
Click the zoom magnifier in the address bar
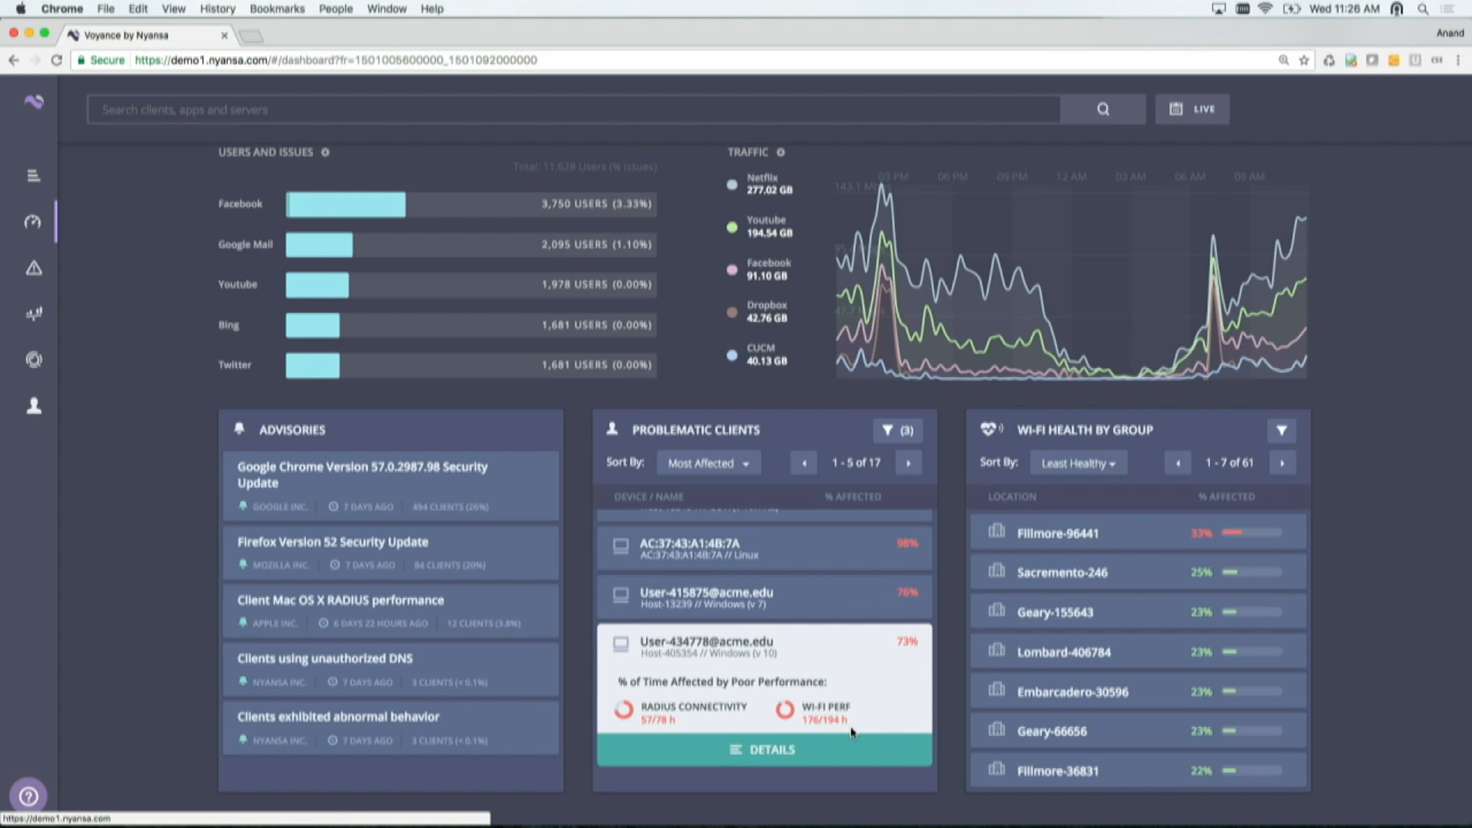pos(1283,60)
